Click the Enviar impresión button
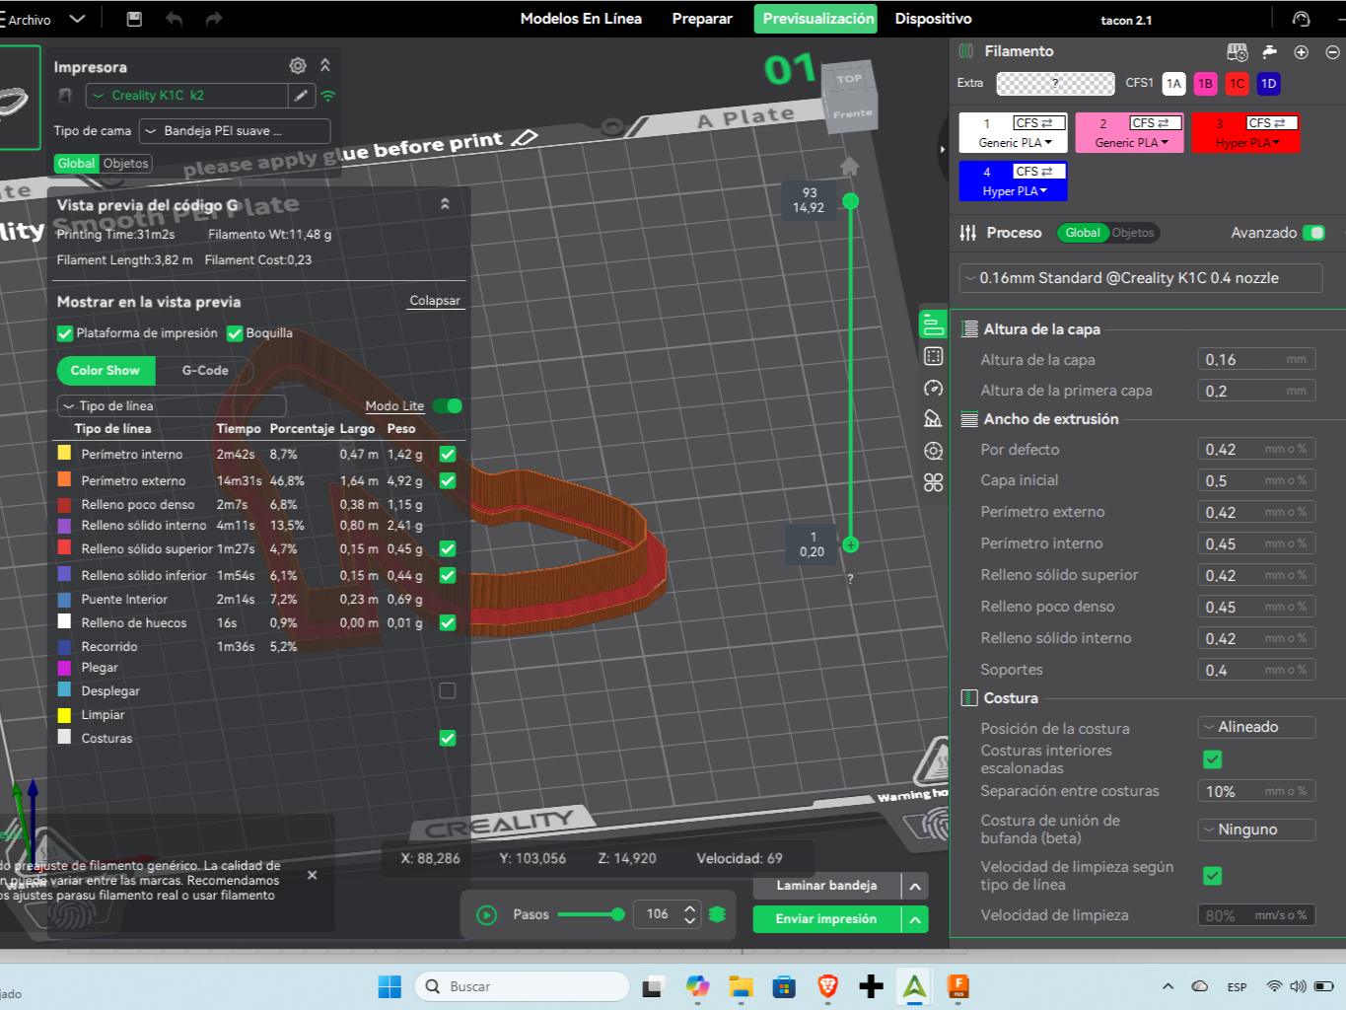 (826, 919)
